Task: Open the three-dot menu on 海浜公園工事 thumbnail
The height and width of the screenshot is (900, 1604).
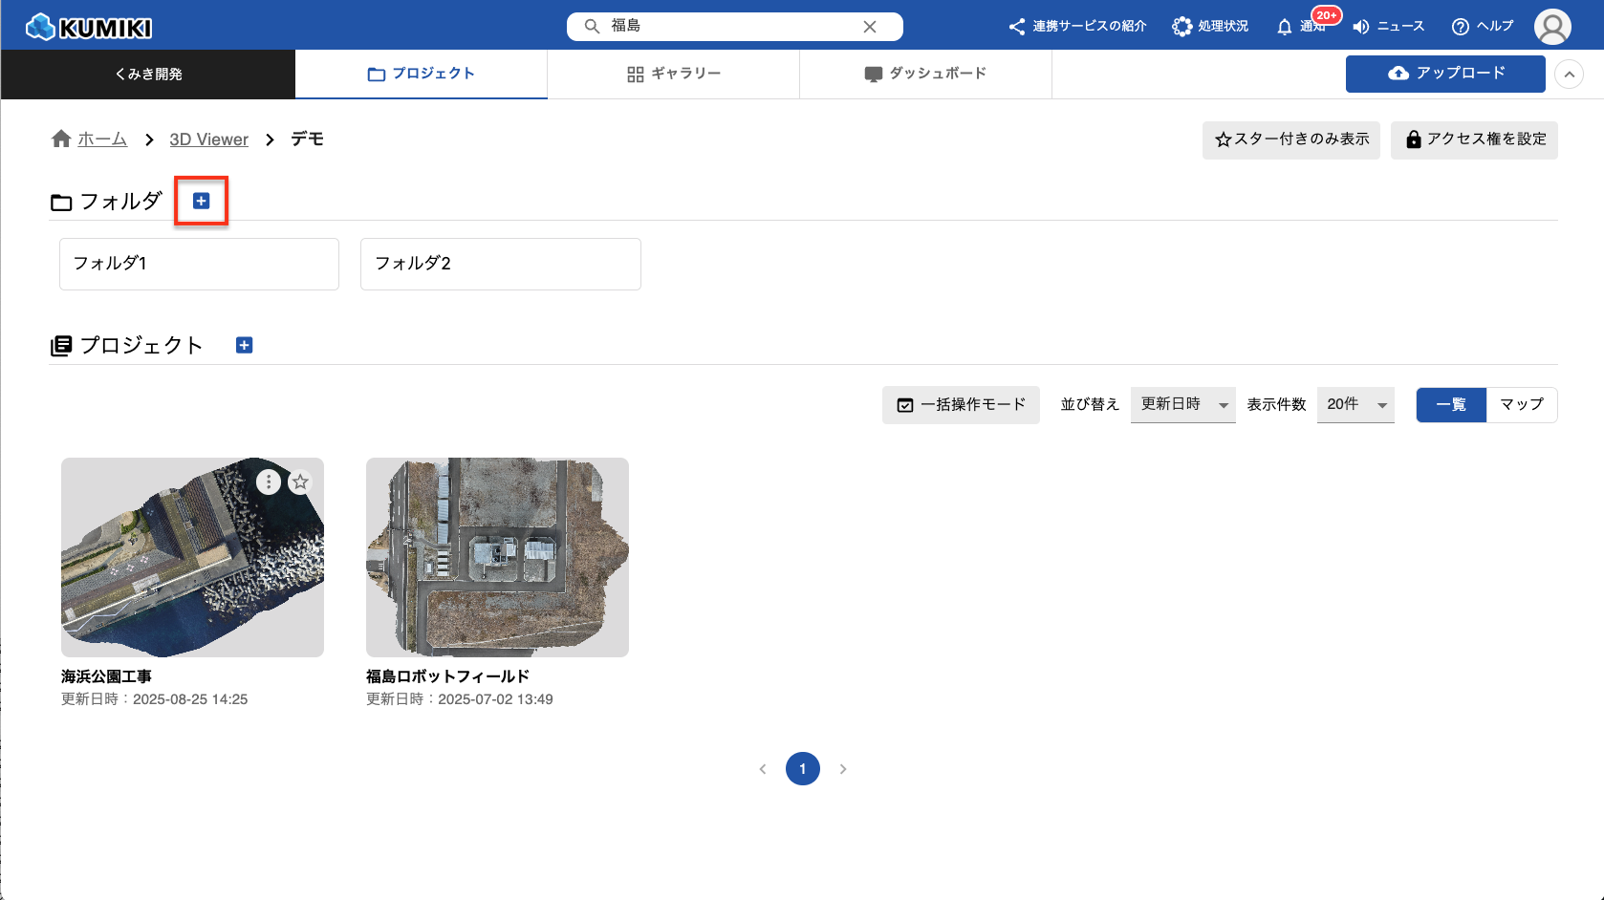Action: pos(269,482)
